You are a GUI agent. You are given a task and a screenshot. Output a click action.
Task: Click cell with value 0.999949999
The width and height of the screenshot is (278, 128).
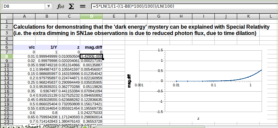tap(47, 56)
